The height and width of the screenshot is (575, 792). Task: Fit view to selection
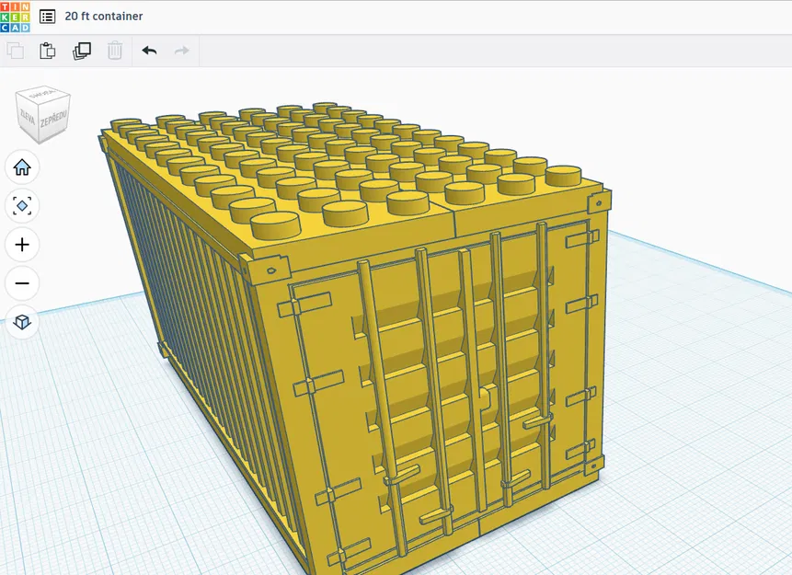(22, 206)
